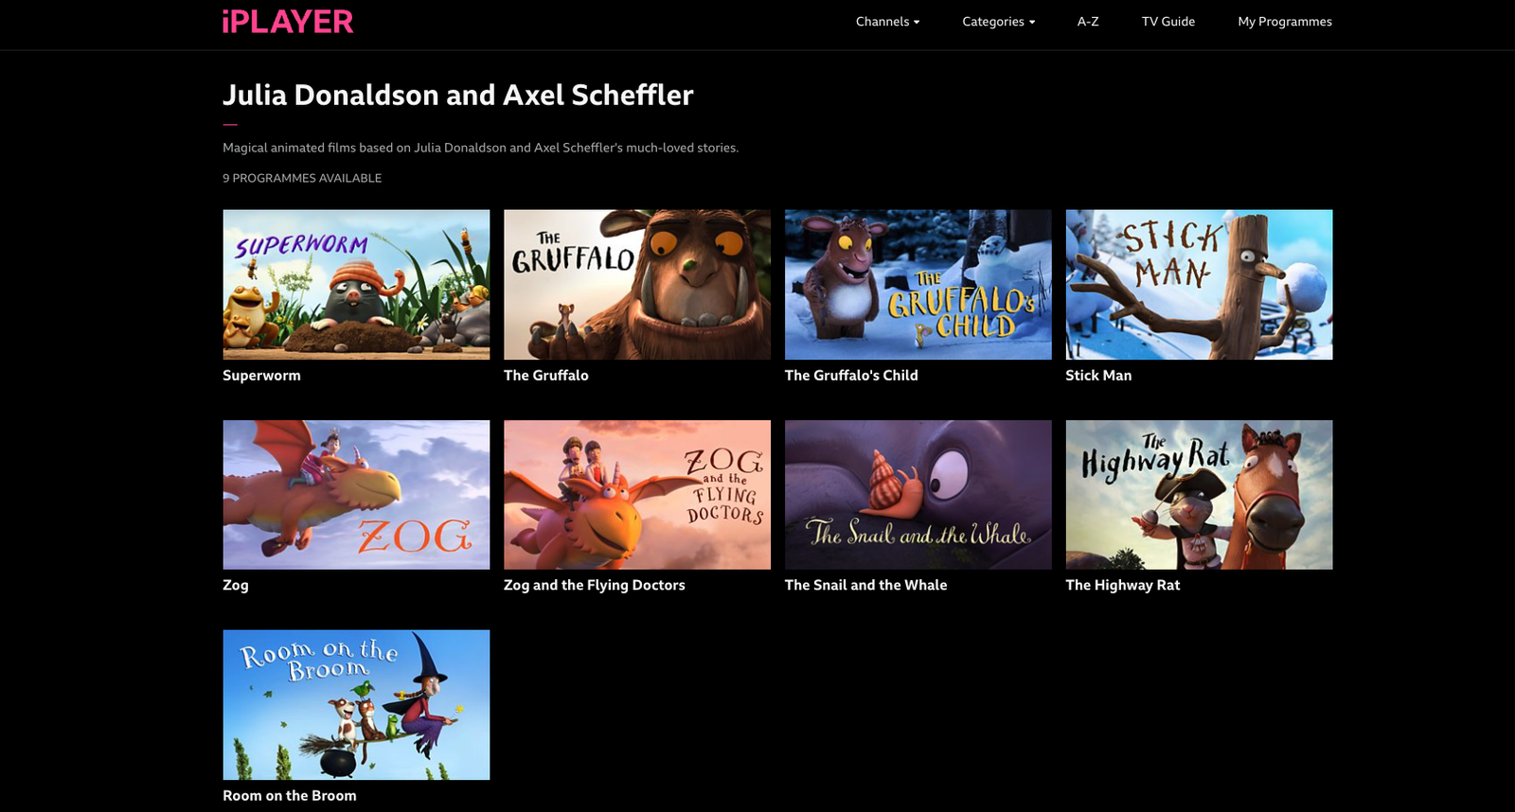Open the Channels dropdown menu
This screenshot has width=1515, height=812.
[887, 22]
